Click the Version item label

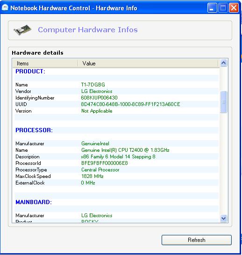coord(23,111)
